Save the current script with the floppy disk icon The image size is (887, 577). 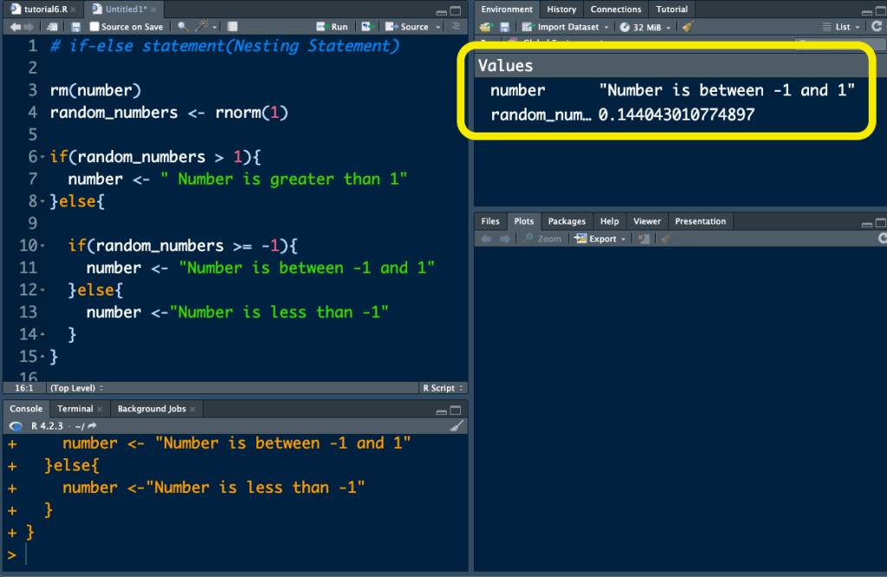point(76,27)
